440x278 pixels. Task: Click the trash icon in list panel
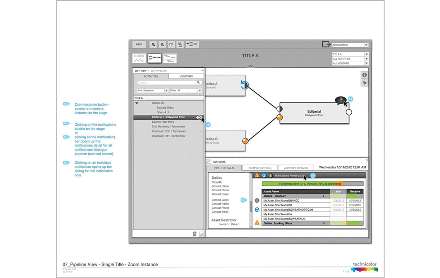(194, 233)
